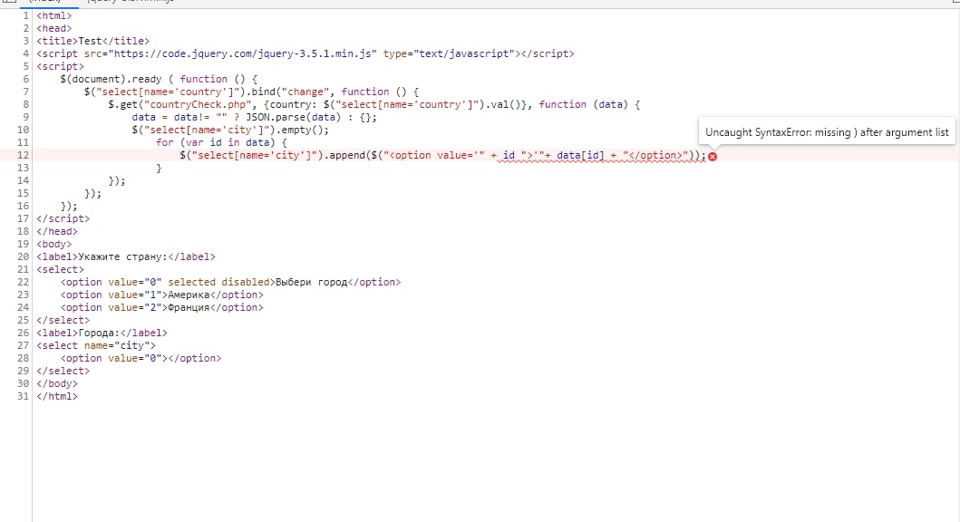Click the <title>Test</title> line

93,41
